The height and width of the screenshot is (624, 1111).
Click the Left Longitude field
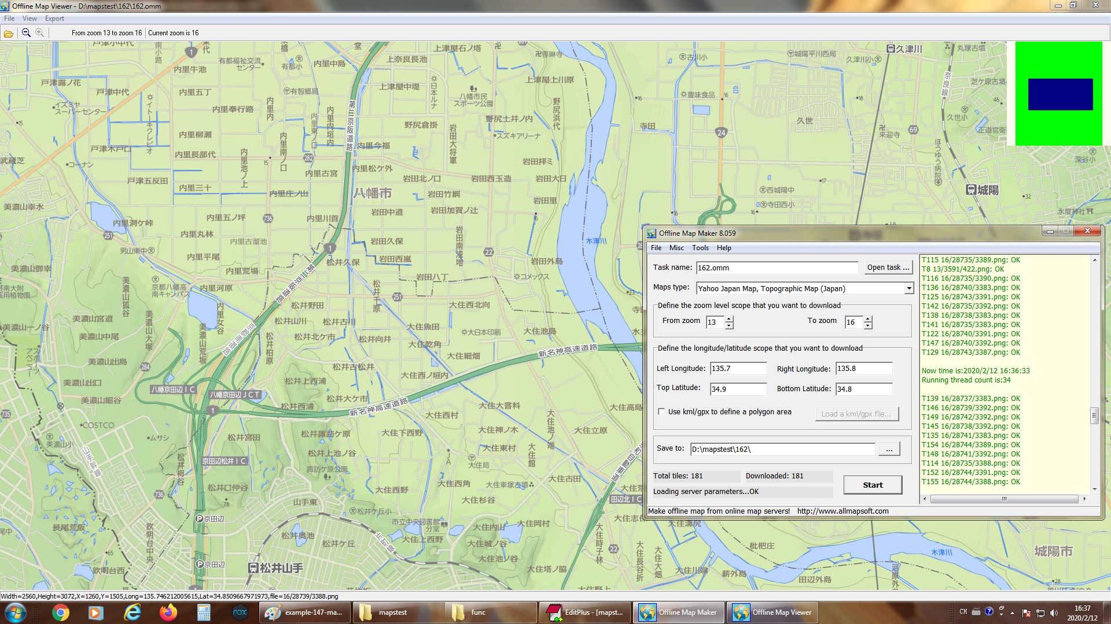pyautogui.click(x=738, y=369)
